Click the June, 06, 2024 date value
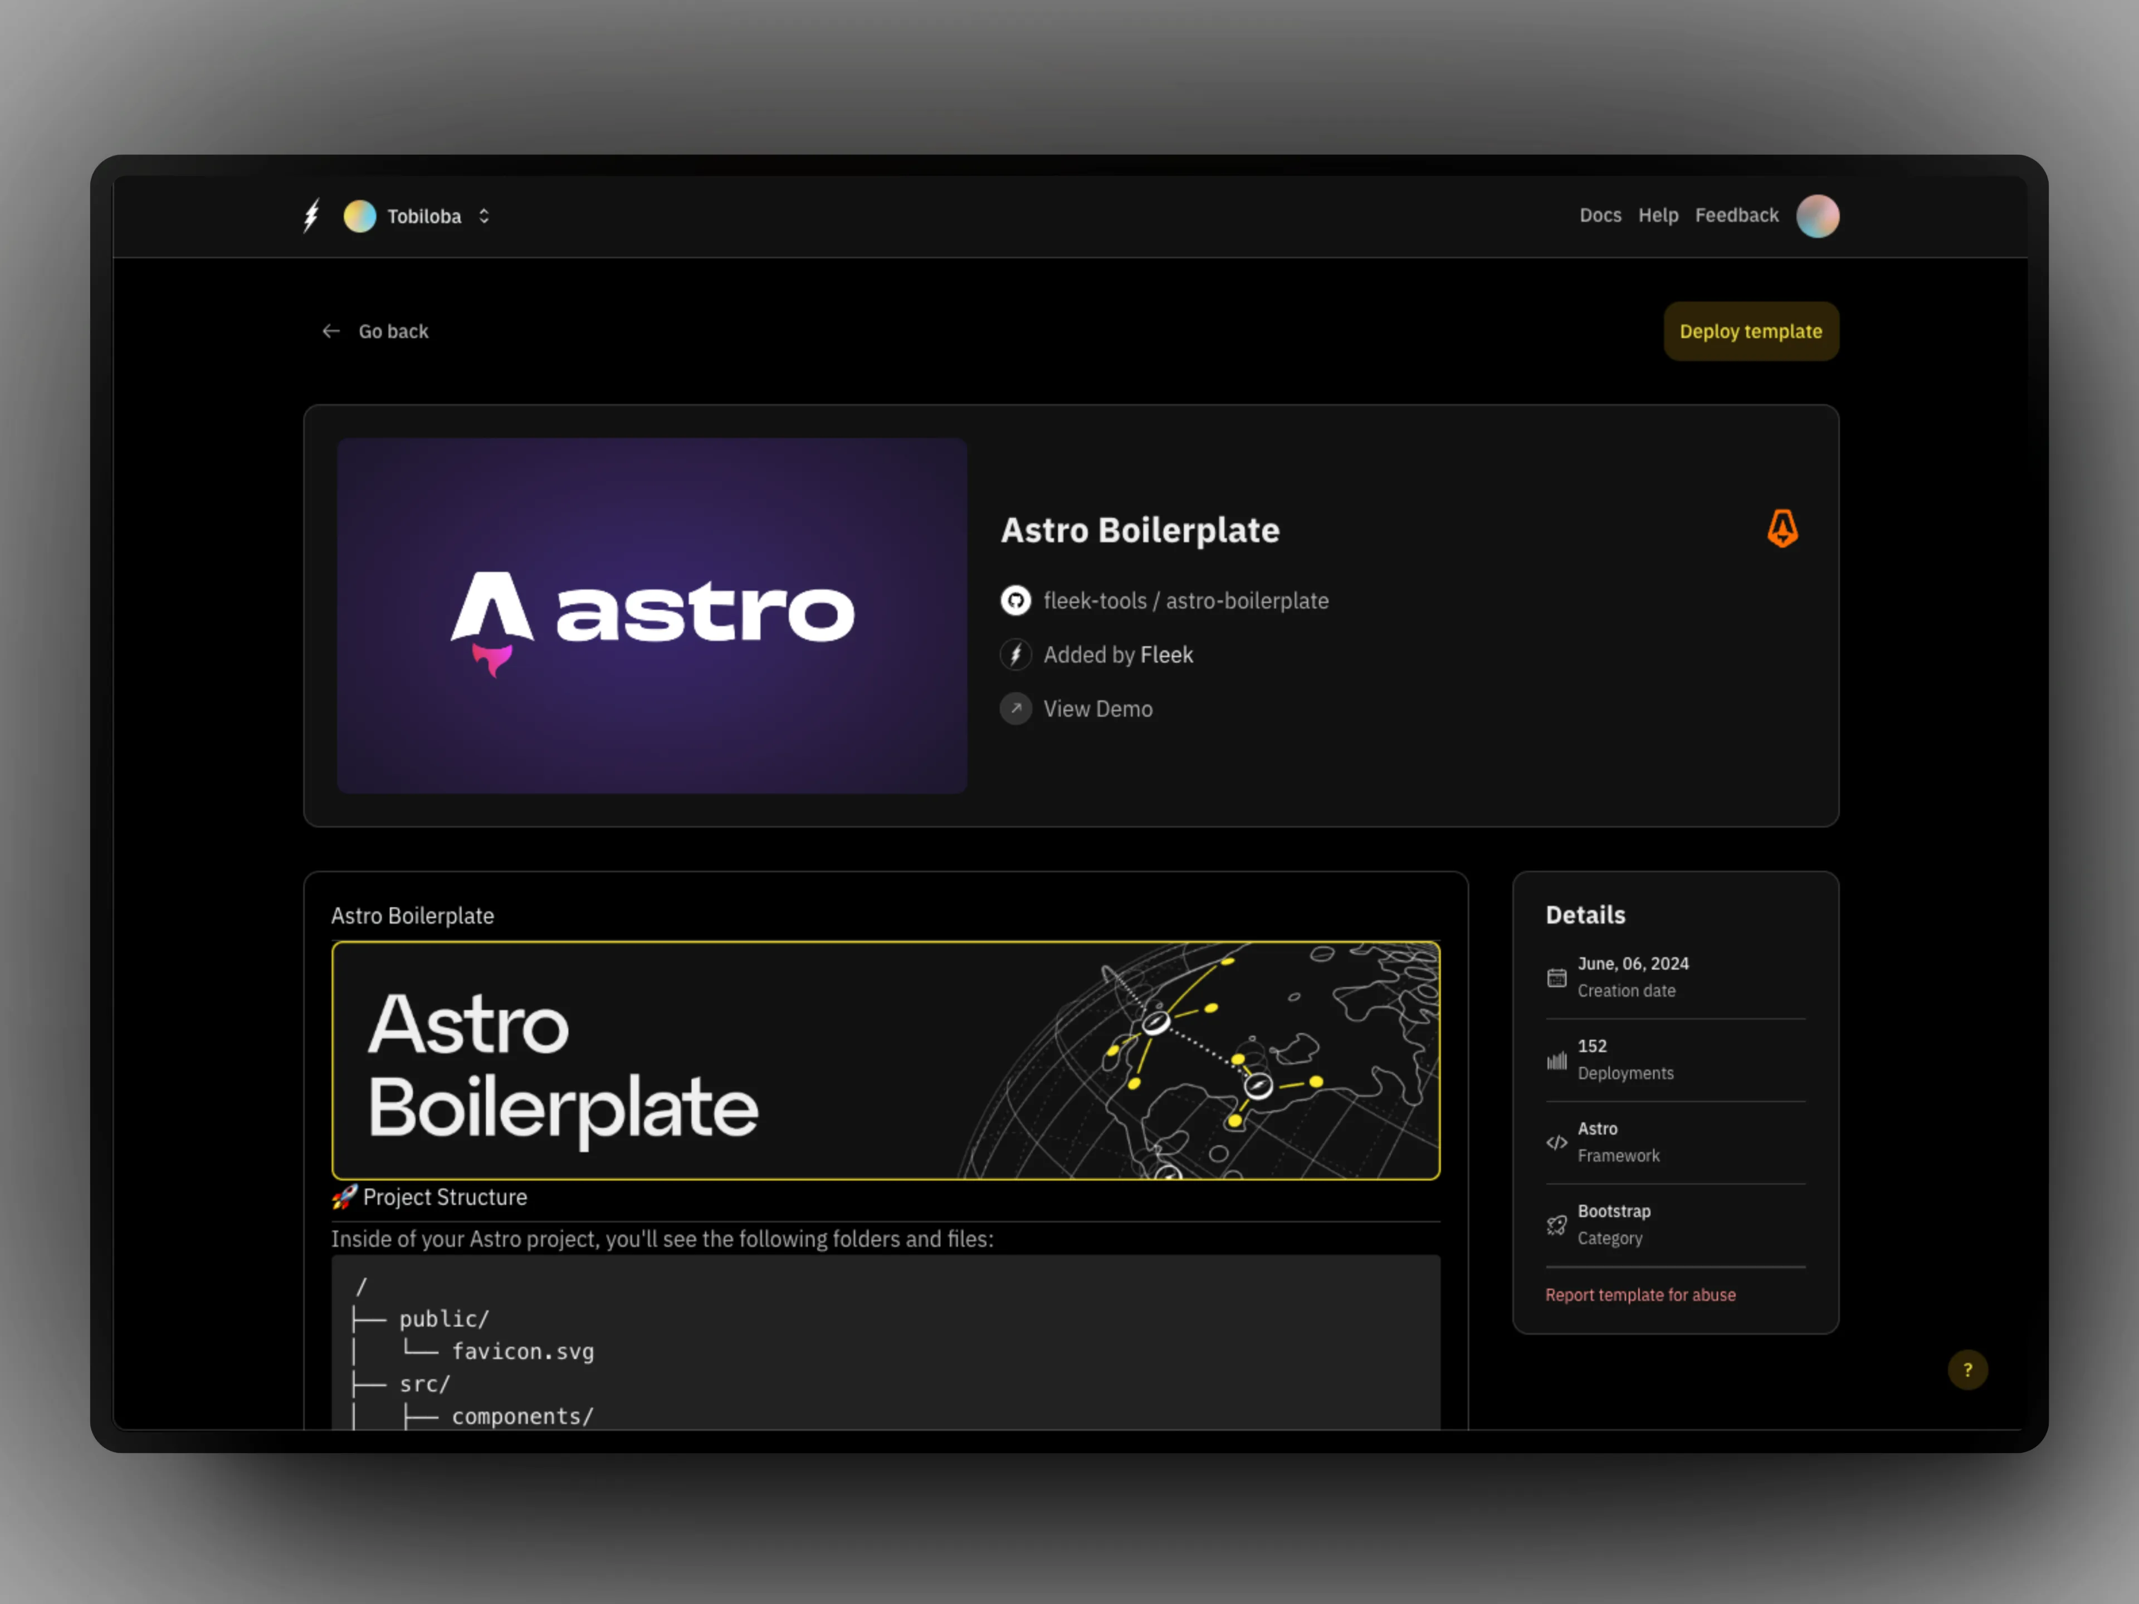The height and width of the screenshot is (1604, 2139). tap(1633, 964)
